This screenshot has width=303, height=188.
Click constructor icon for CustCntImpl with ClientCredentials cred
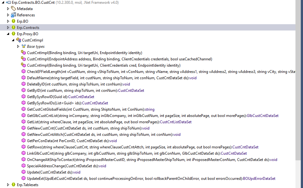[23, 65]
